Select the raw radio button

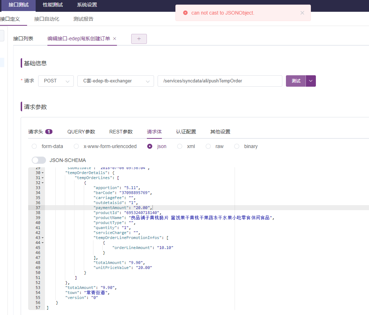tap(208, 146)
